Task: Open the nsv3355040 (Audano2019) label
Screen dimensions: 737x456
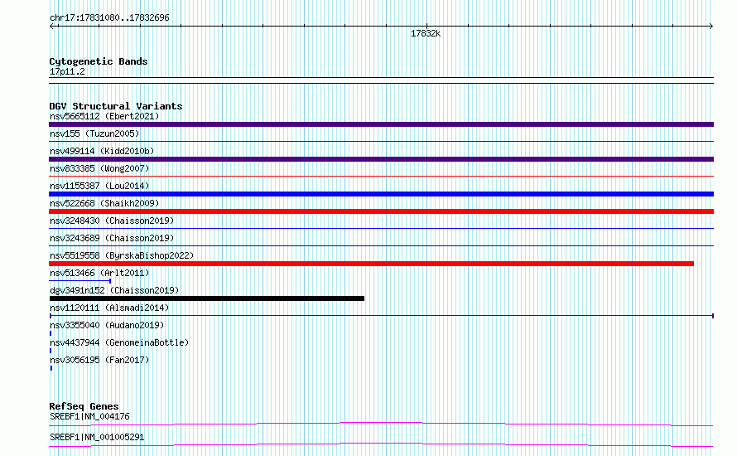Action: point(107,325)
